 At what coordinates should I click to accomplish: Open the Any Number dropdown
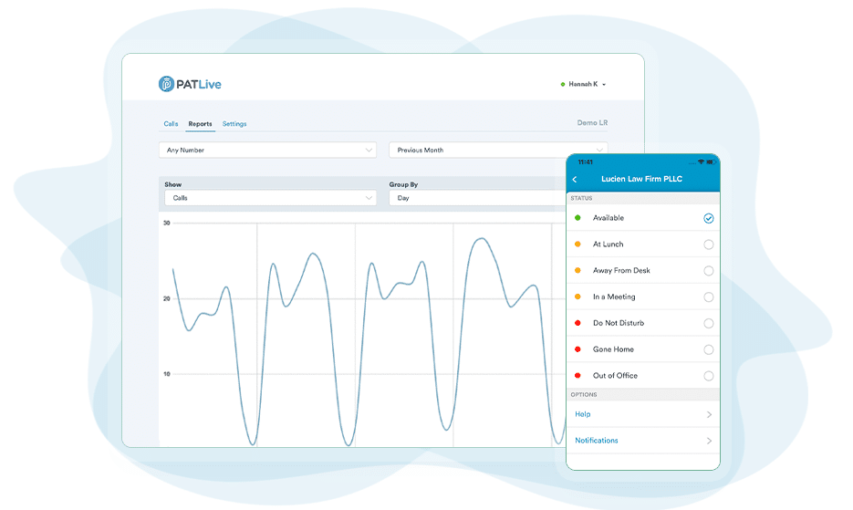tap(267, 151)
